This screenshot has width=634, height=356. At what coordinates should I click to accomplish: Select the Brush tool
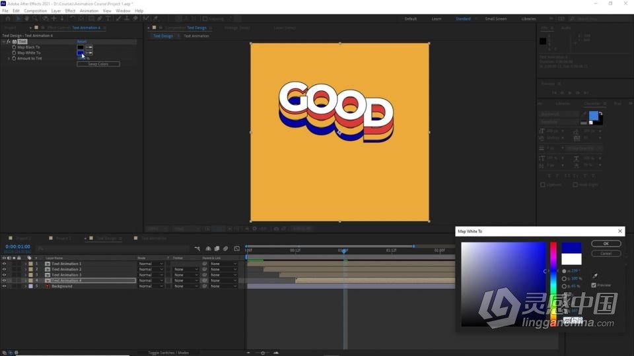(x=118, y=18)
